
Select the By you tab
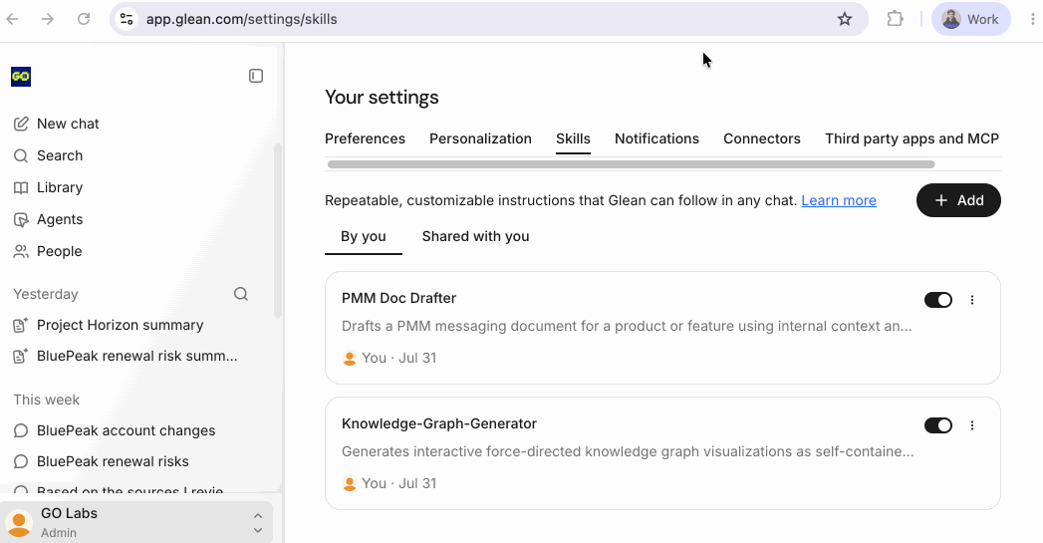click(364, 237)
